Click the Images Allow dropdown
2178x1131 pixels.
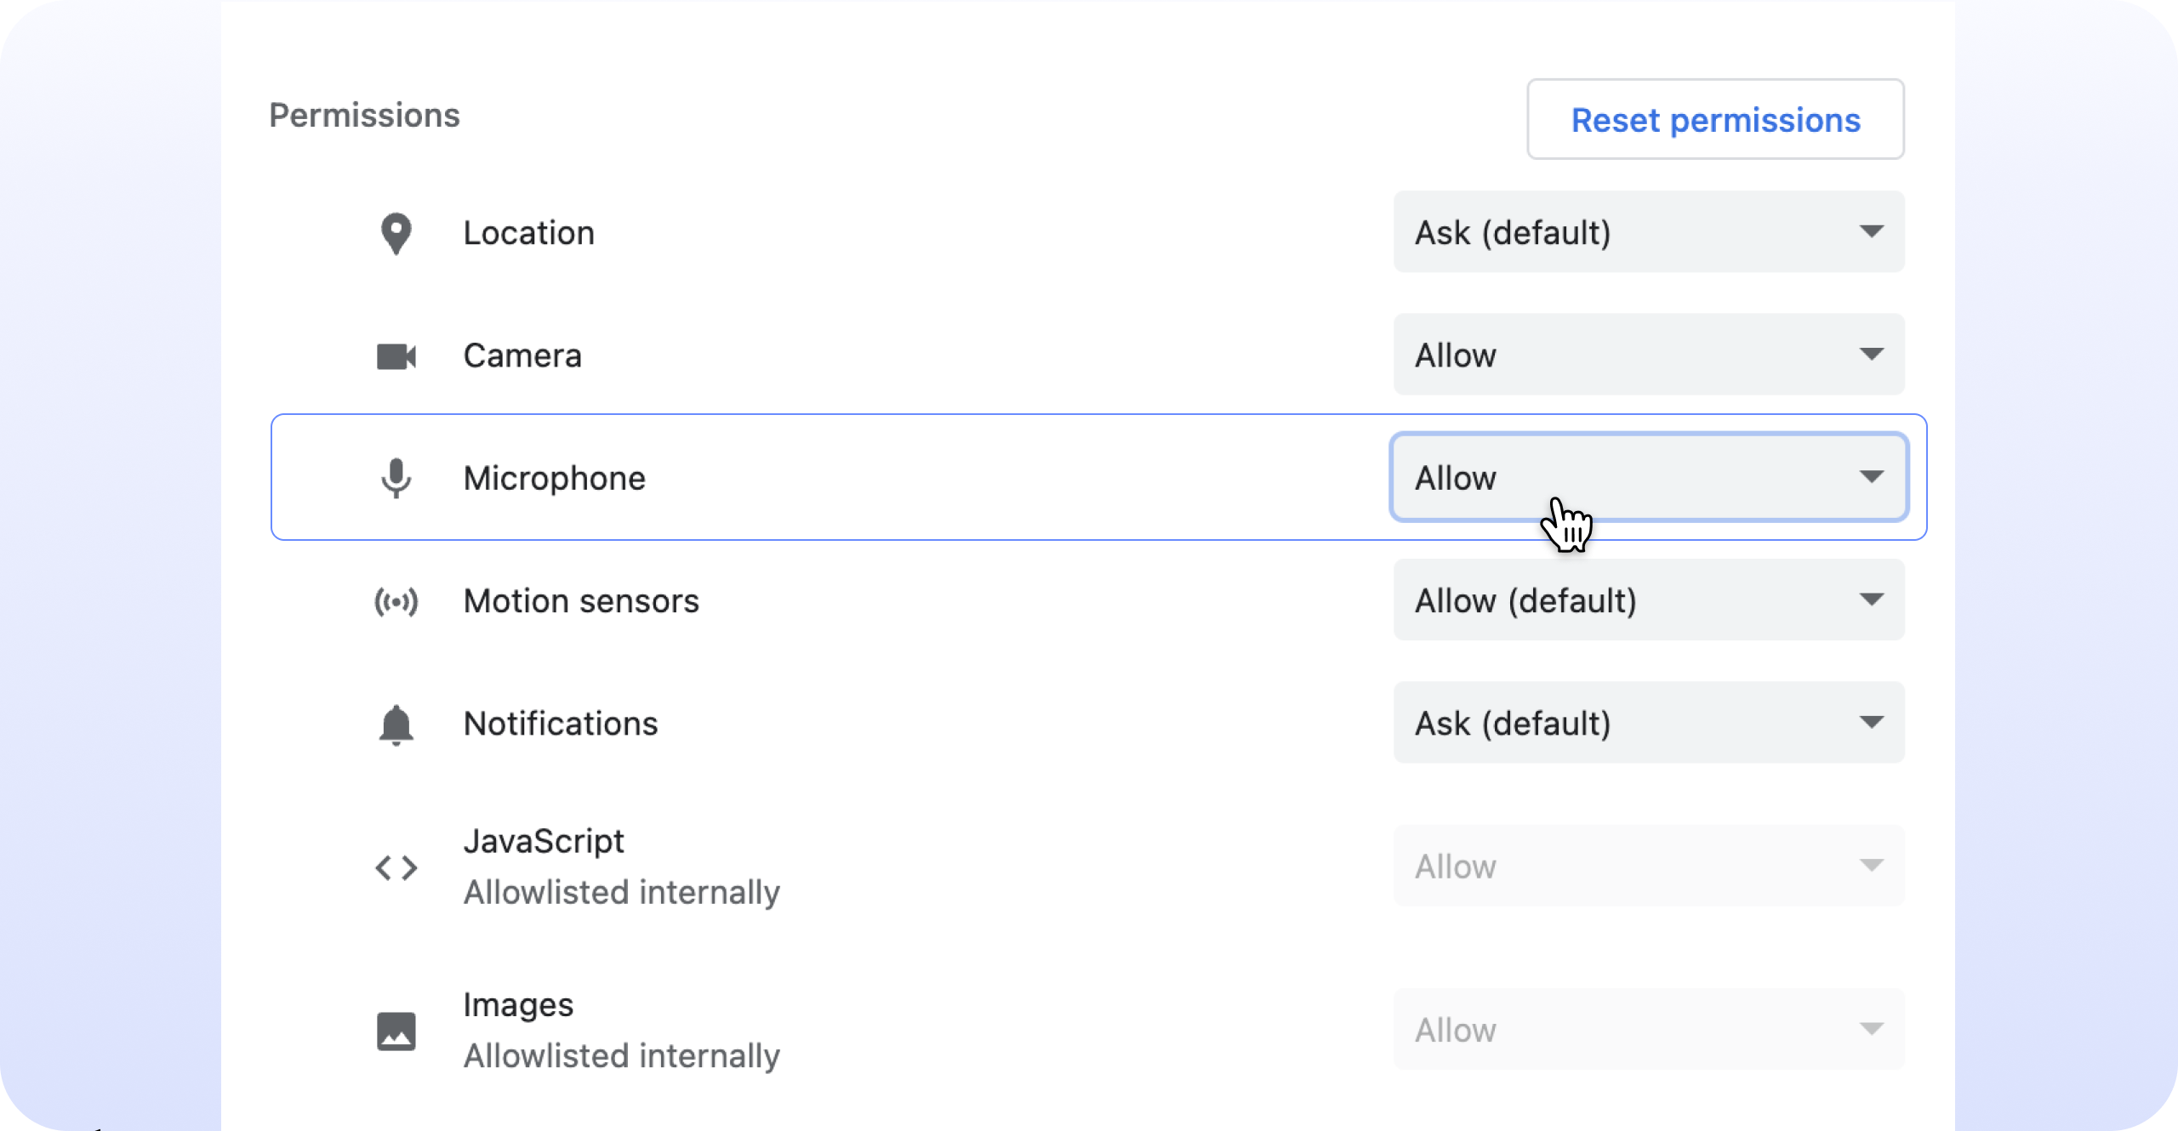click(x=1649, y=1029)
